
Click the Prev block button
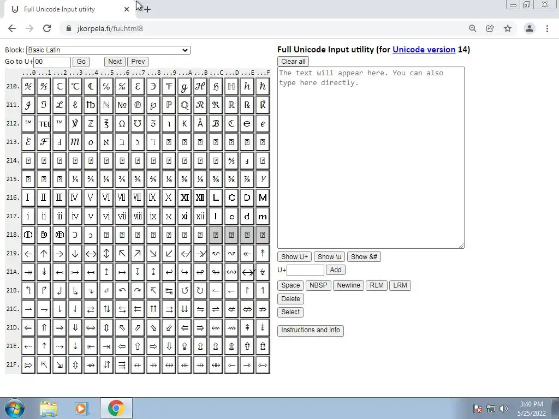coord(138,62)
